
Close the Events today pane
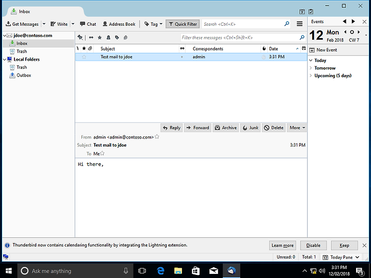coord(364,22)
